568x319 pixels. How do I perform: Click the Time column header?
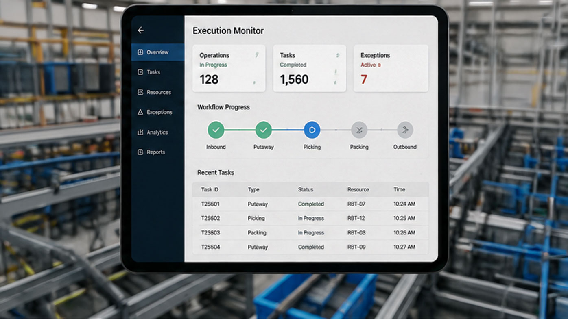tap(400, 189)
